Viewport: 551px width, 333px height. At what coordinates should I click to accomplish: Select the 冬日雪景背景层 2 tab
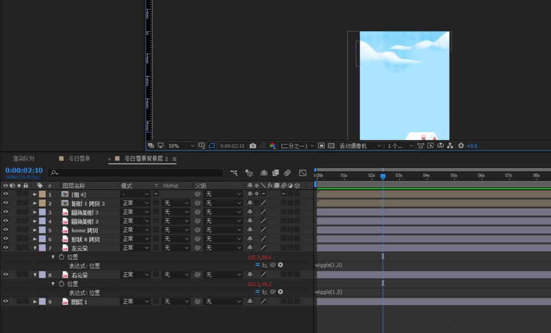click(x=146, y=159)
